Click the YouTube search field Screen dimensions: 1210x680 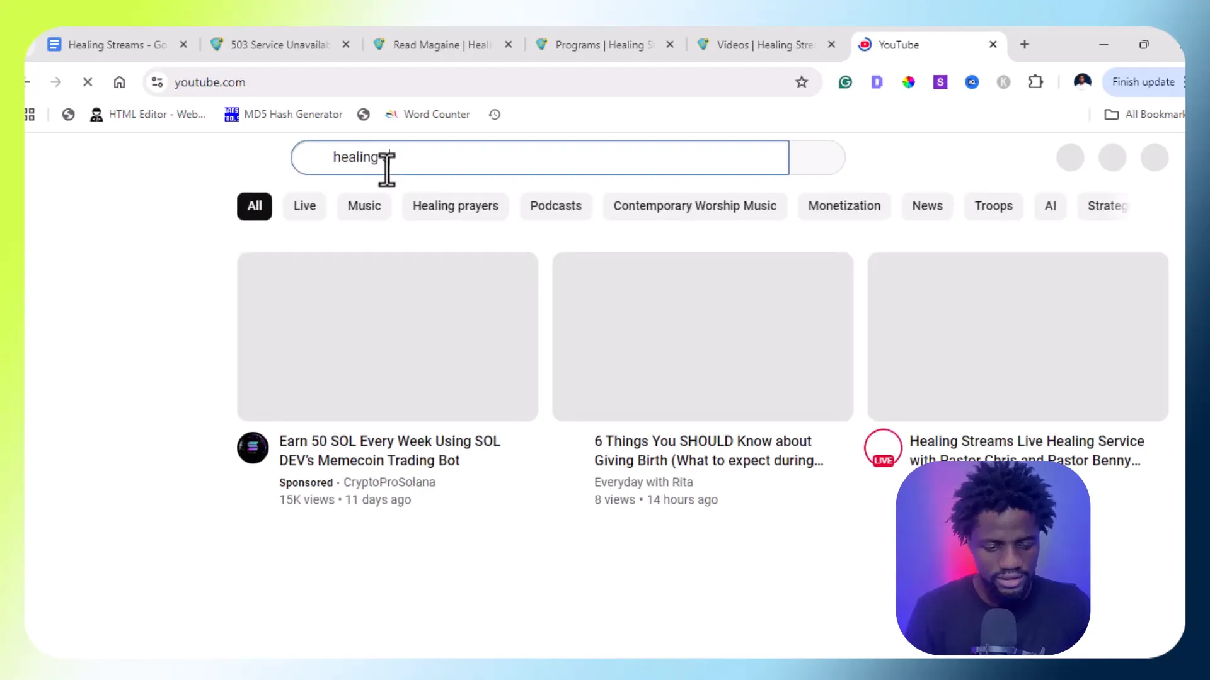[x=540, y=157]
